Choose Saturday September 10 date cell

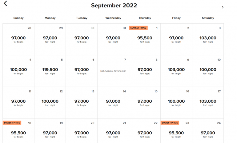point(208,71)
